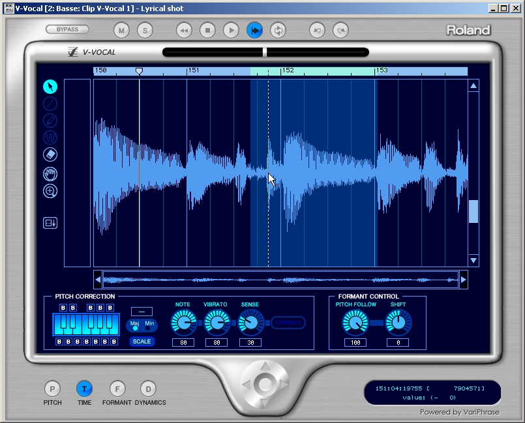Select the arrow selection tool
The height and width of the screenshot is (423, 525).
pos(49,86)
